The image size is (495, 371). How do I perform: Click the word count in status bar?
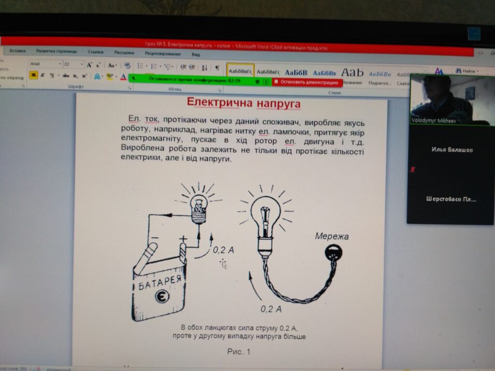pos(14,369)
